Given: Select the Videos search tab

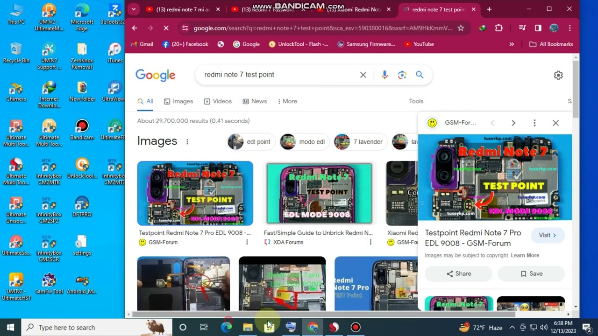Looking at the screenshot, I should (x=217, y=101).
